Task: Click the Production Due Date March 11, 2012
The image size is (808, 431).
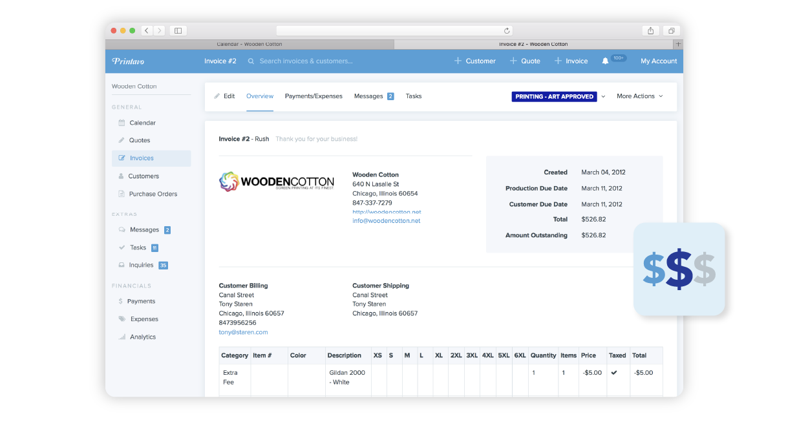Action: pyautogui.click(x=602, y=189)
